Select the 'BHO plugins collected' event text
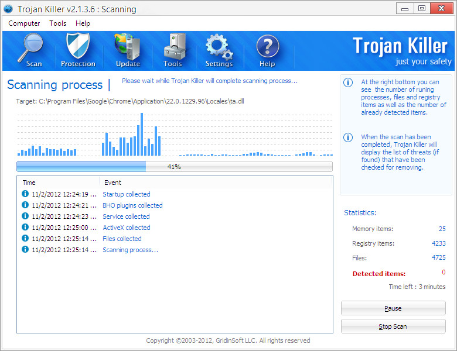457x351 pixels. pyautogui.click(x=132, y=205)
